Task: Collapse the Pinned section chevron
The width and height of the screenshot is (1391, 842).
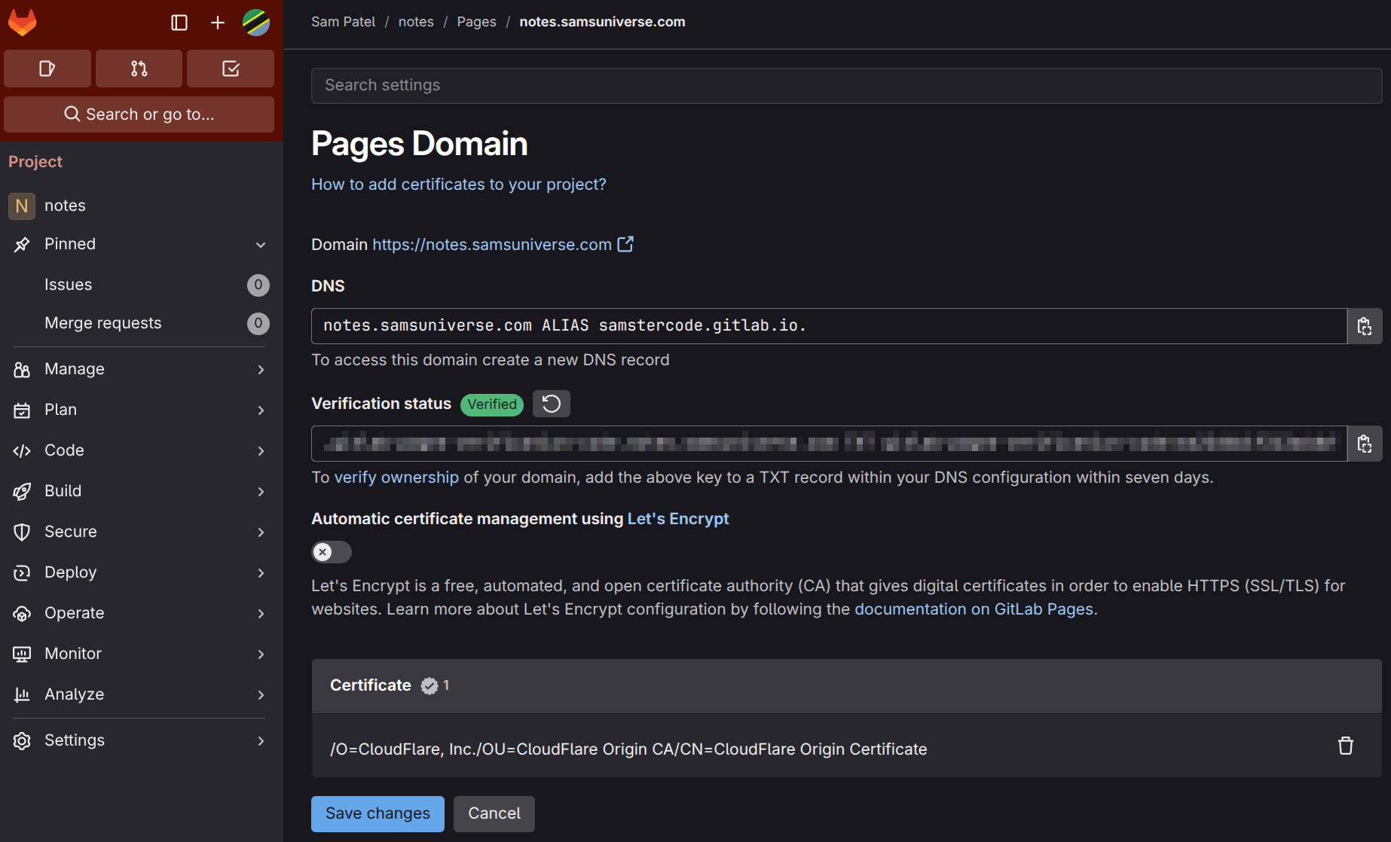Action: tap(261, 245)
